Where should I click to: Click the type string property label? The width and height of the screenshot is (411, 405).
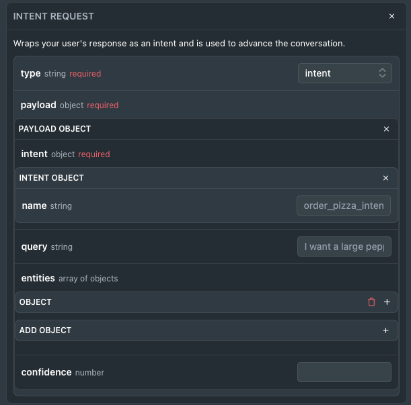click(43, 74)
